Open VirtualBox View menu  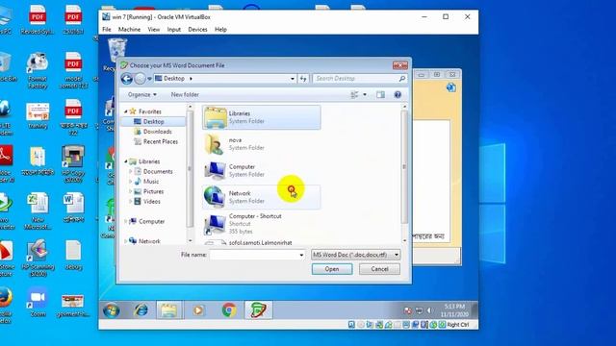coord(154,30)
